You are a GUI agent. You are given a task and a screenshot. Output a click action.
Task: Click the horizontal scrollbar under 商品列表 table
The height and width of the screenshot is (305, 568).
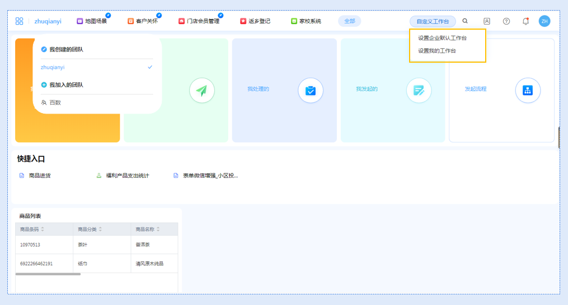[48, 274]
